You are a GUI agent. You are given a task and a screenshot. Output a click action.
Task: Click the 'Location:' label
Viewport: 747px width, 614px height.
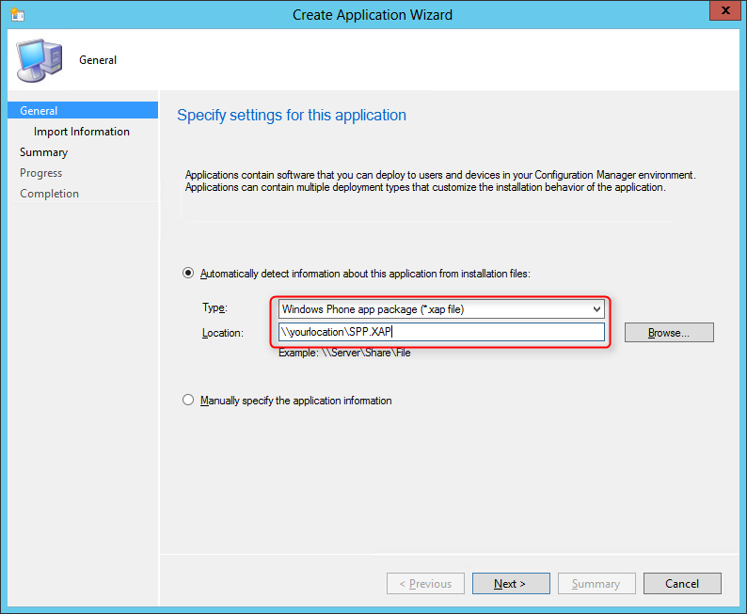tap(222, 333)
